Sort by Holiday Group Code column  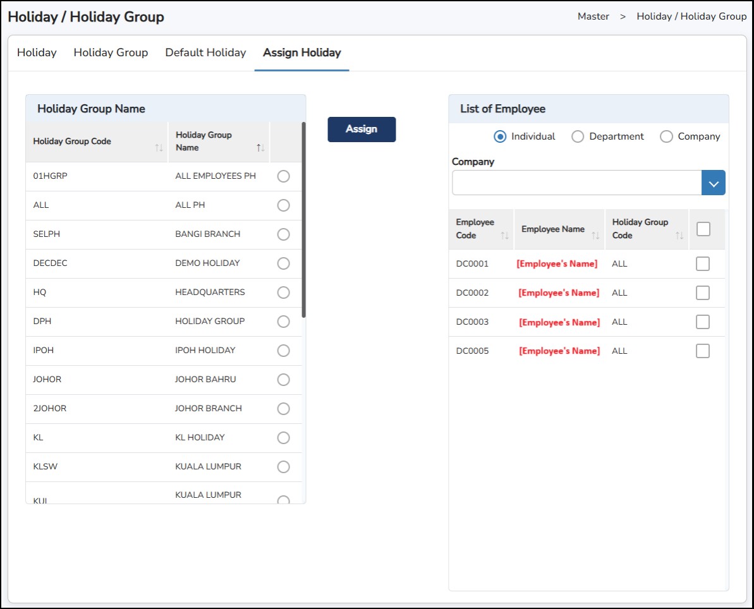pos(159,148)
